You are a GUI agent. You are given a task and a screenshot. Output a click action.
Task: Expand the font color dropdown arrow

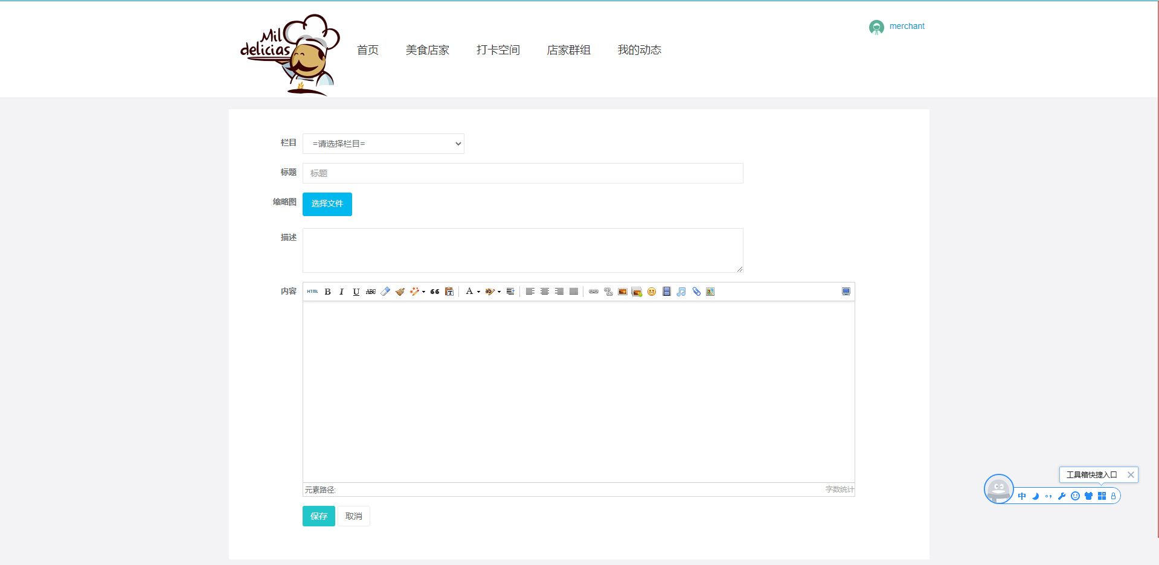478,292
